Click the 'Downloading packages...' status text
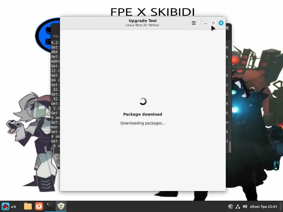The height and width of the screenshot is (212, 283). 143,123
